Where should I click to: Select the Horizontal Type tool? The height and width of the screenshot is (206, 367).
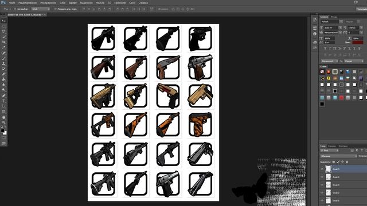point(3,101)
